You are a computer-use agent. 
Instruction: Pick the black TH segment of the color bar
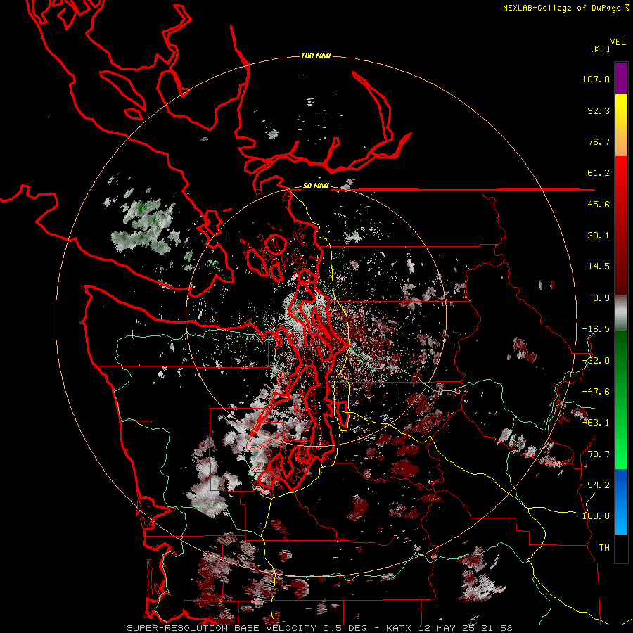point(621,549)
